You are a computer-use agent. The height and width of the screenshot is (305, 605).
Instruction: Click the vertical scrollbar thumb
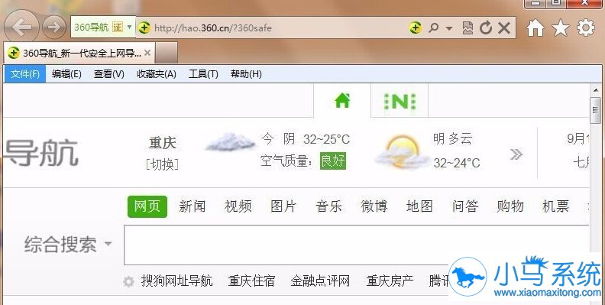tap(596, 110)
